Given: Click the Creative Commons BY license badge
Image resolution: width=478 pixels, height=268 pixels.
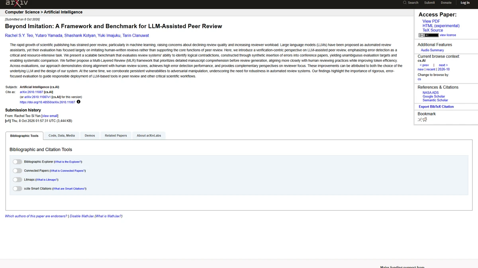Looking at the screenshot, I should click(429, 35).
